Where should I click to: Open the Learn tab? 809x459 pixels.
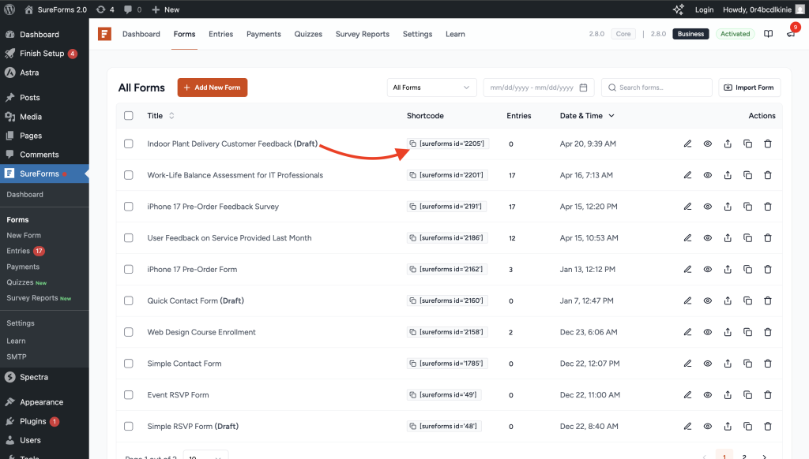click(455, 34)
